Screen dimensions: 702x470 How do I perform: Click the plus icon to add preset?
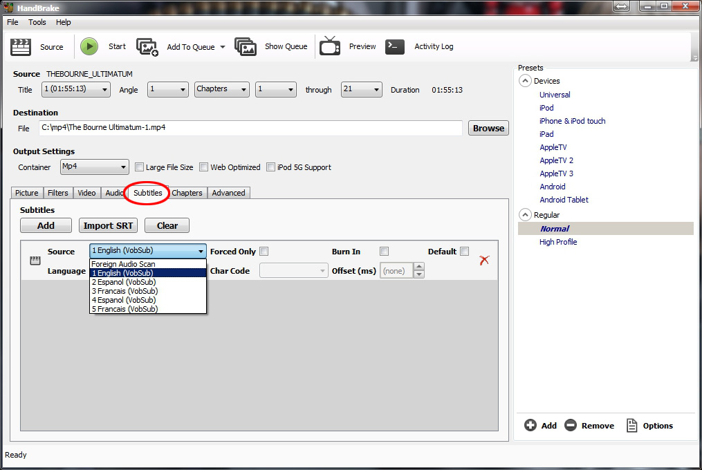click(x=530, y=425)
